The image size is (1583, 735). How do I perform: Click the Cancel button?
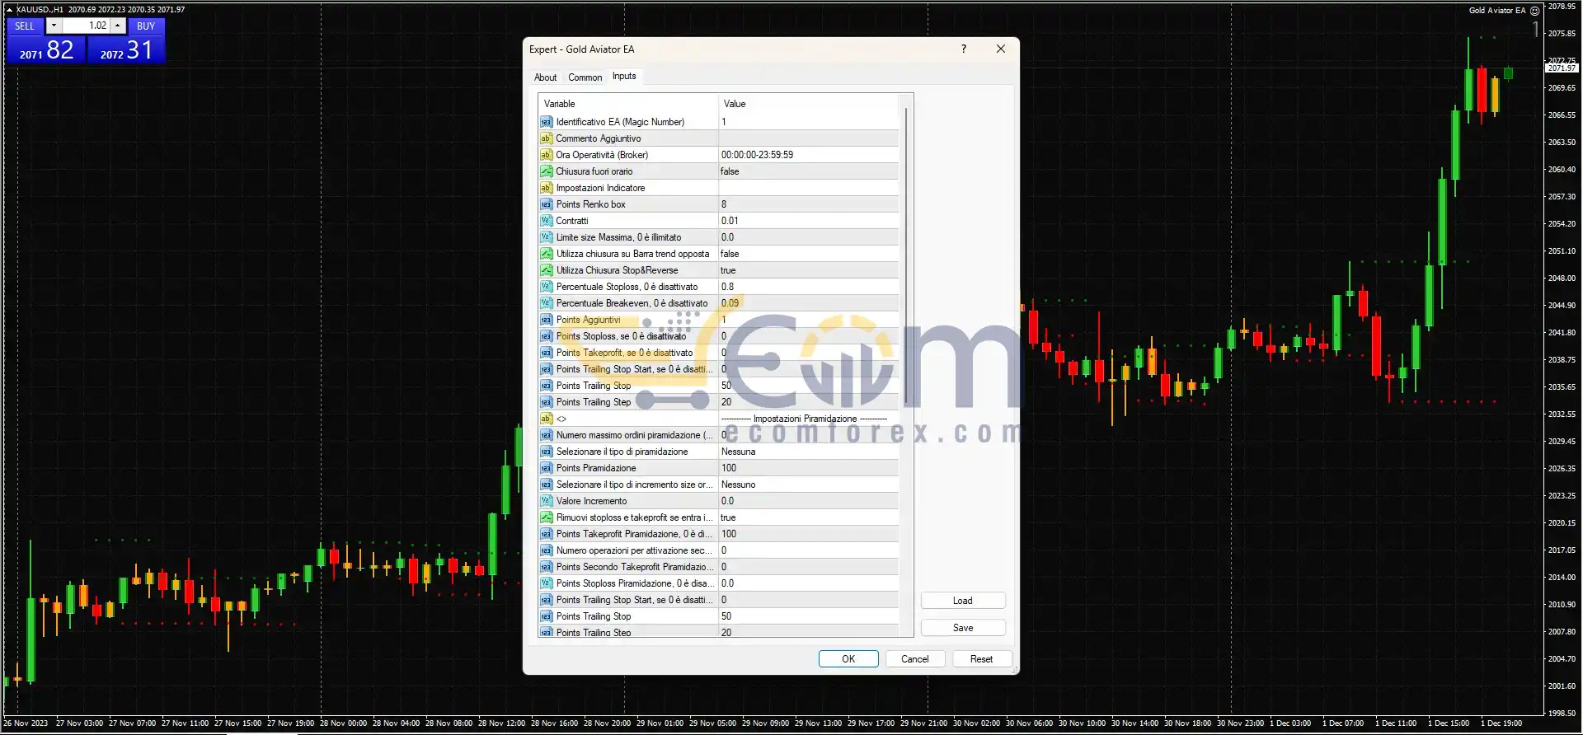click(915, 659)
